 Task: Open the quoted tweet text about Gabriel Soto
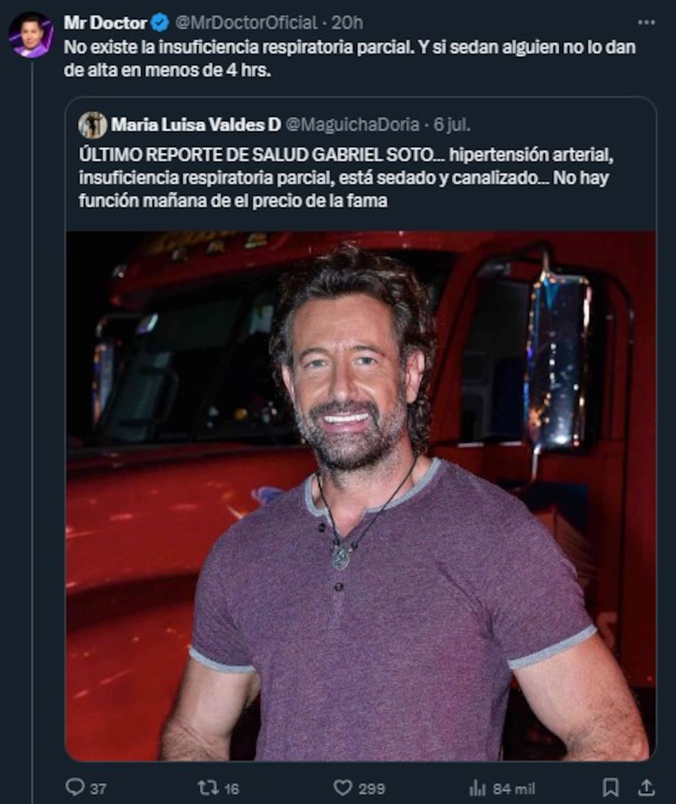pos(344,178)
